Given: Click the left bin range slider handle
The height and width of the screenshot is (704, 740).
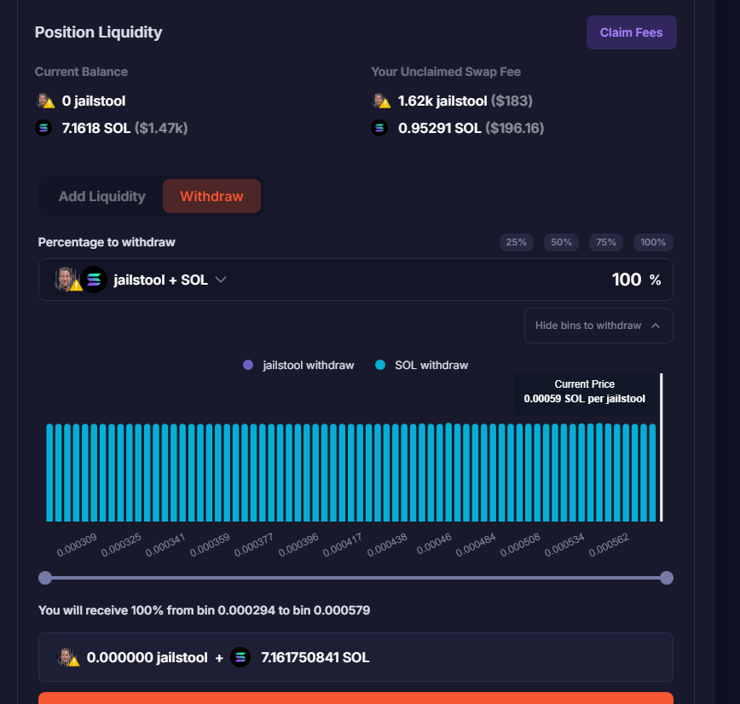Looking at the screenshot, I should pyautogui.click(x=45, y=578).
